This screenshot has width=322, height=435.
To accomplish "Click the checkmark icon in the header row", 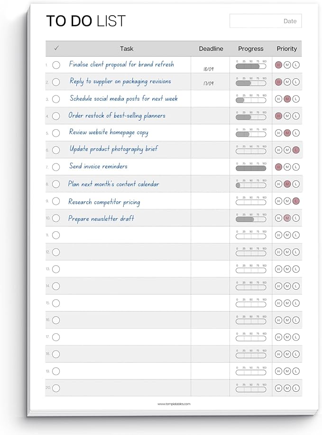I will (56, 48).
